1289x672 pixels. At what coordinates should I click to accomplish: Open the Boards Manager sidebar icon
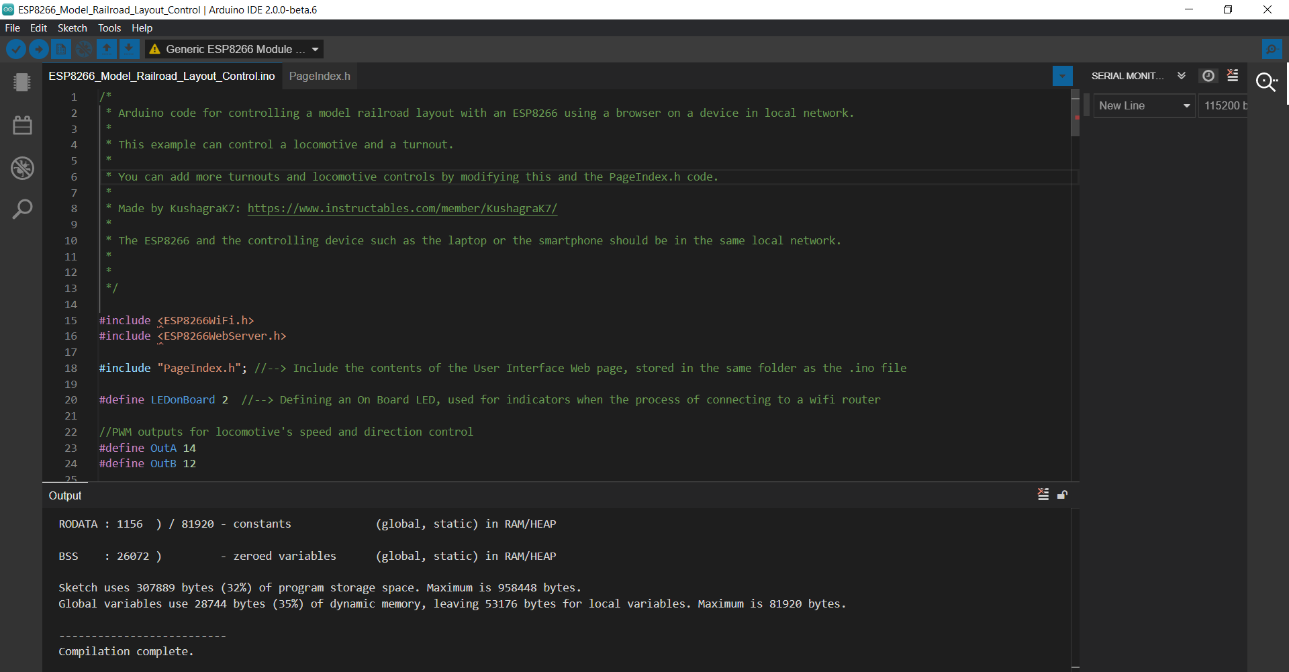point(22,82)
